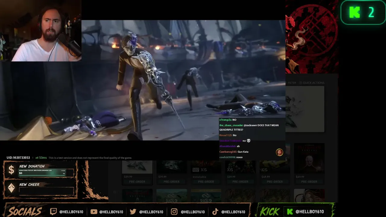The image size is (386, 217).
Task: Click the "Gun Kata" chat message
Action: click(243, 152)
